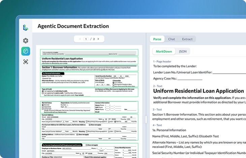This screenshot has height=158, width=246.
Task: Go to the previous page with left chevron
Action: [80, 39]
